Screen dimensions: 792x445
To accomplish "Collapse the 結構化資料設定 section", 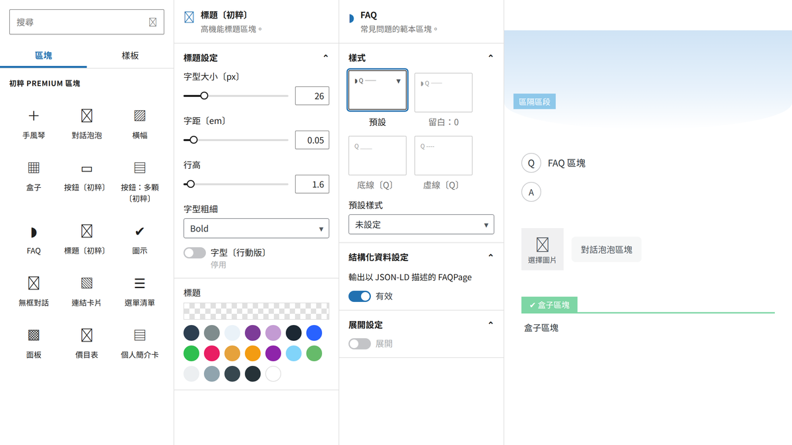I will coord(490,256).
